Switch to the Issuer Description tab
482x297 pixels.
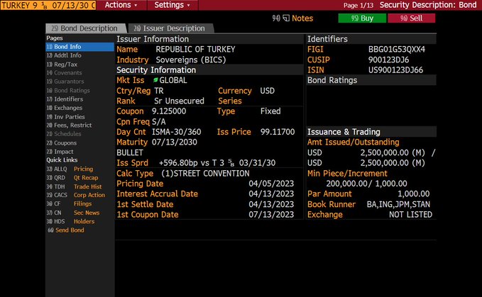[170, 28]
